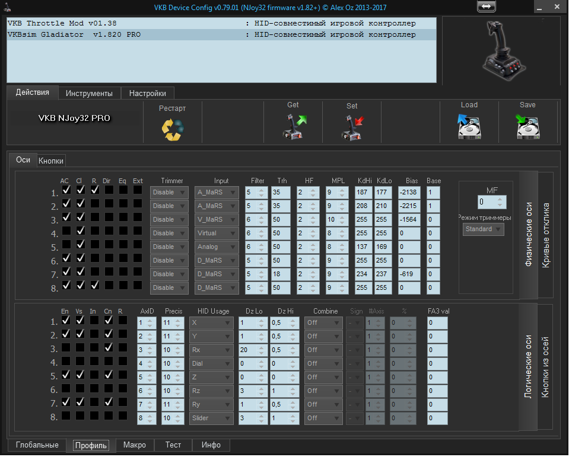Screen dimensions: 569x457
Task: Click the Load hard drive icon
Action: click(x=469, y=127)
